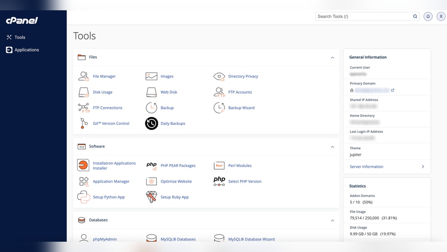This screenshot has width=447, height=252.
Task: Click the MySQL Databases link
Action: [178, 239]
